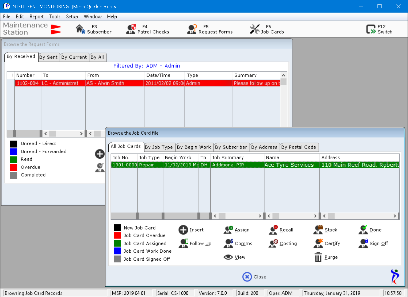Click the red Job Card Overdue color swatch
This screenshot has width=408, height=297.
pos(117,235)
